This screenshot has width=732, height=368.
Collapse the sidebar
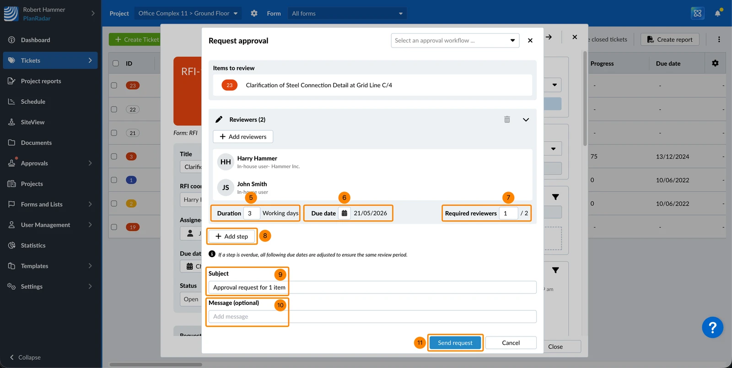[26, 357]
